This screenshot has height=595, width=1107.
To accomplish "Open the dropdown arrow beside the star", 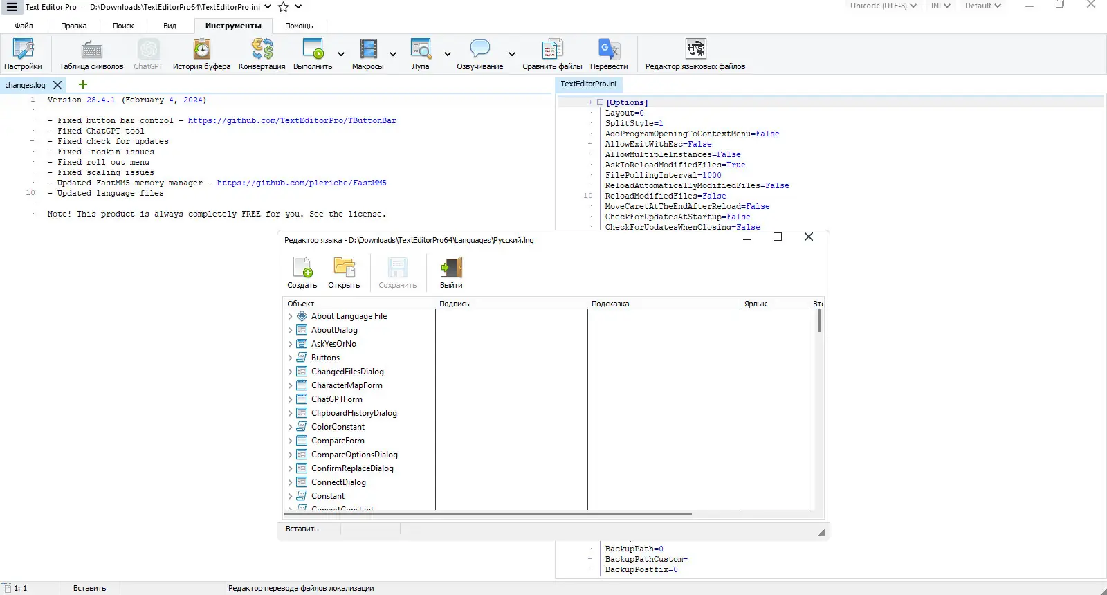I will 298,7.
